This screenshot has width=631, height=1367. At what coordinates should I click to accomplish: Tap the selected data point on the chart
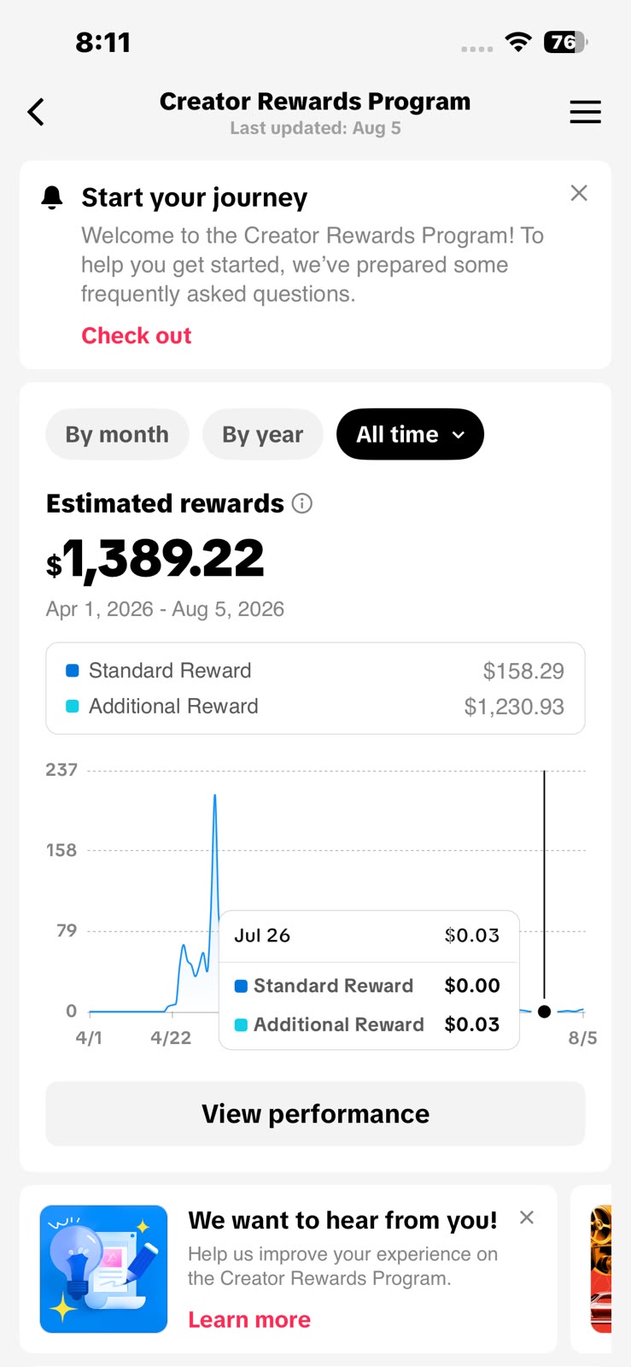click(544, 1012)
